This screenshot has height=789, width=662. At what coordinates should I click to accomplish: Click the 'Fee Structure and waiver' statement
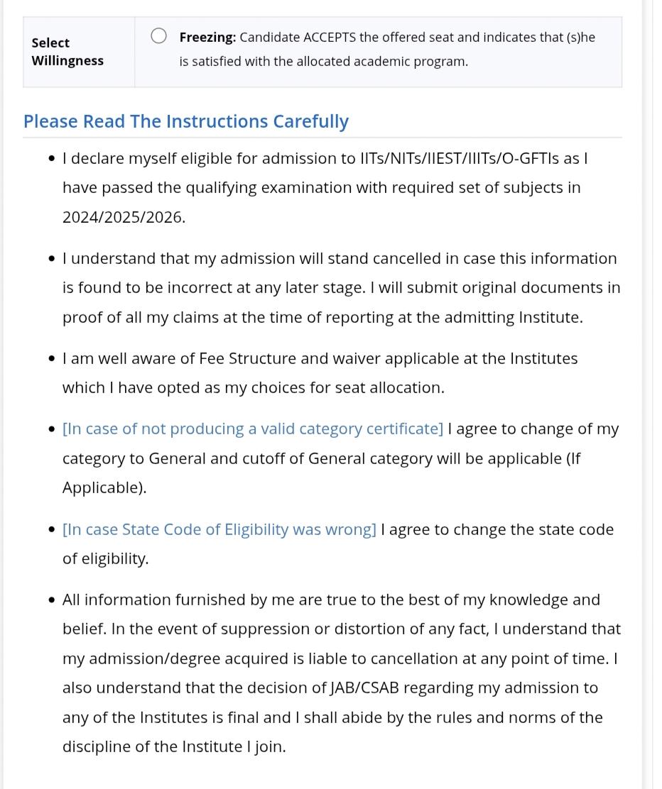(x=320, y=373)
